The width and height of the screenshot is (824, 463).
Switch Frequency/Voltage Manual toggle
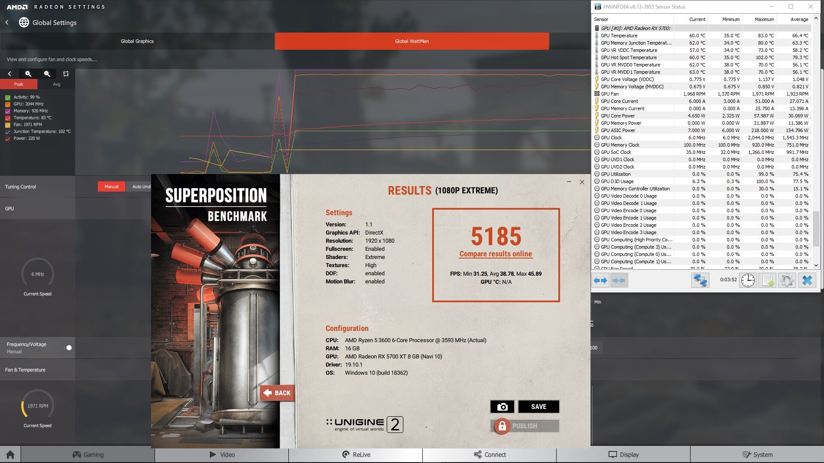(x=68, y=348)
